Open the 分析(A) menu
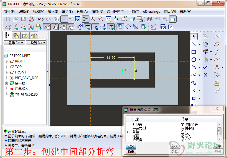The image size is (227, 158). [82, 12]
